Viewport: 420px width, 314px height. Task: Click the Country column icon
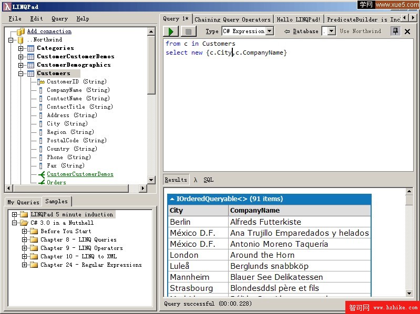(40, 149)
